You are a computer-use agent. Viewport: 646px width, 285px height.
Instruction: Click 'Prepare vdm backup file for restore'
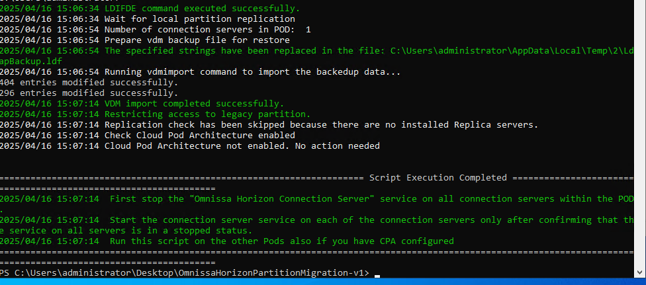[197, 40]
